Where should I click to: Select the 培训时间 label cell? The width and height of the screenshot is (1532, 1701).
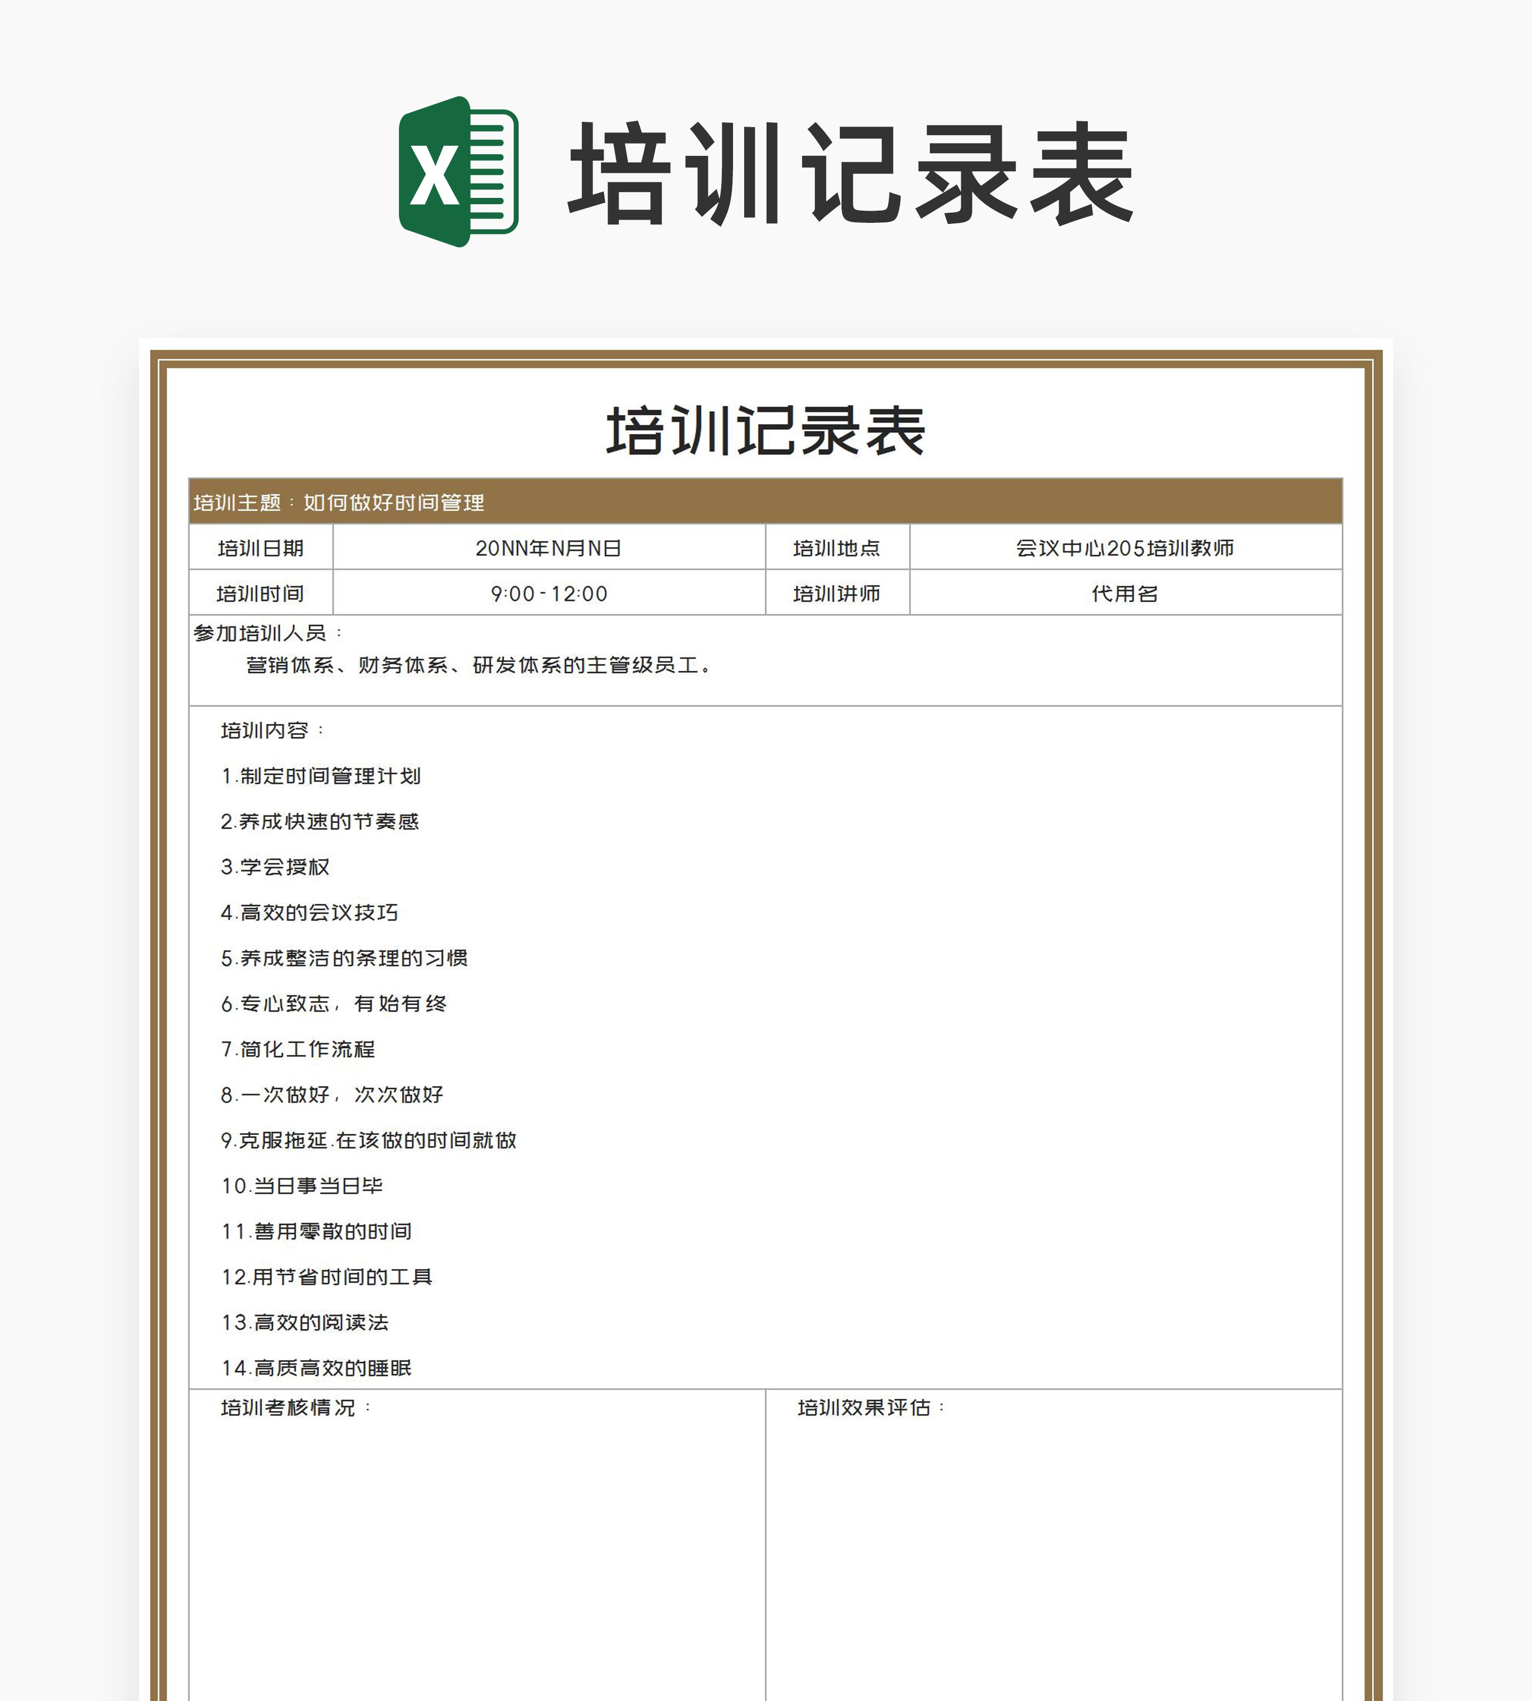261,594
